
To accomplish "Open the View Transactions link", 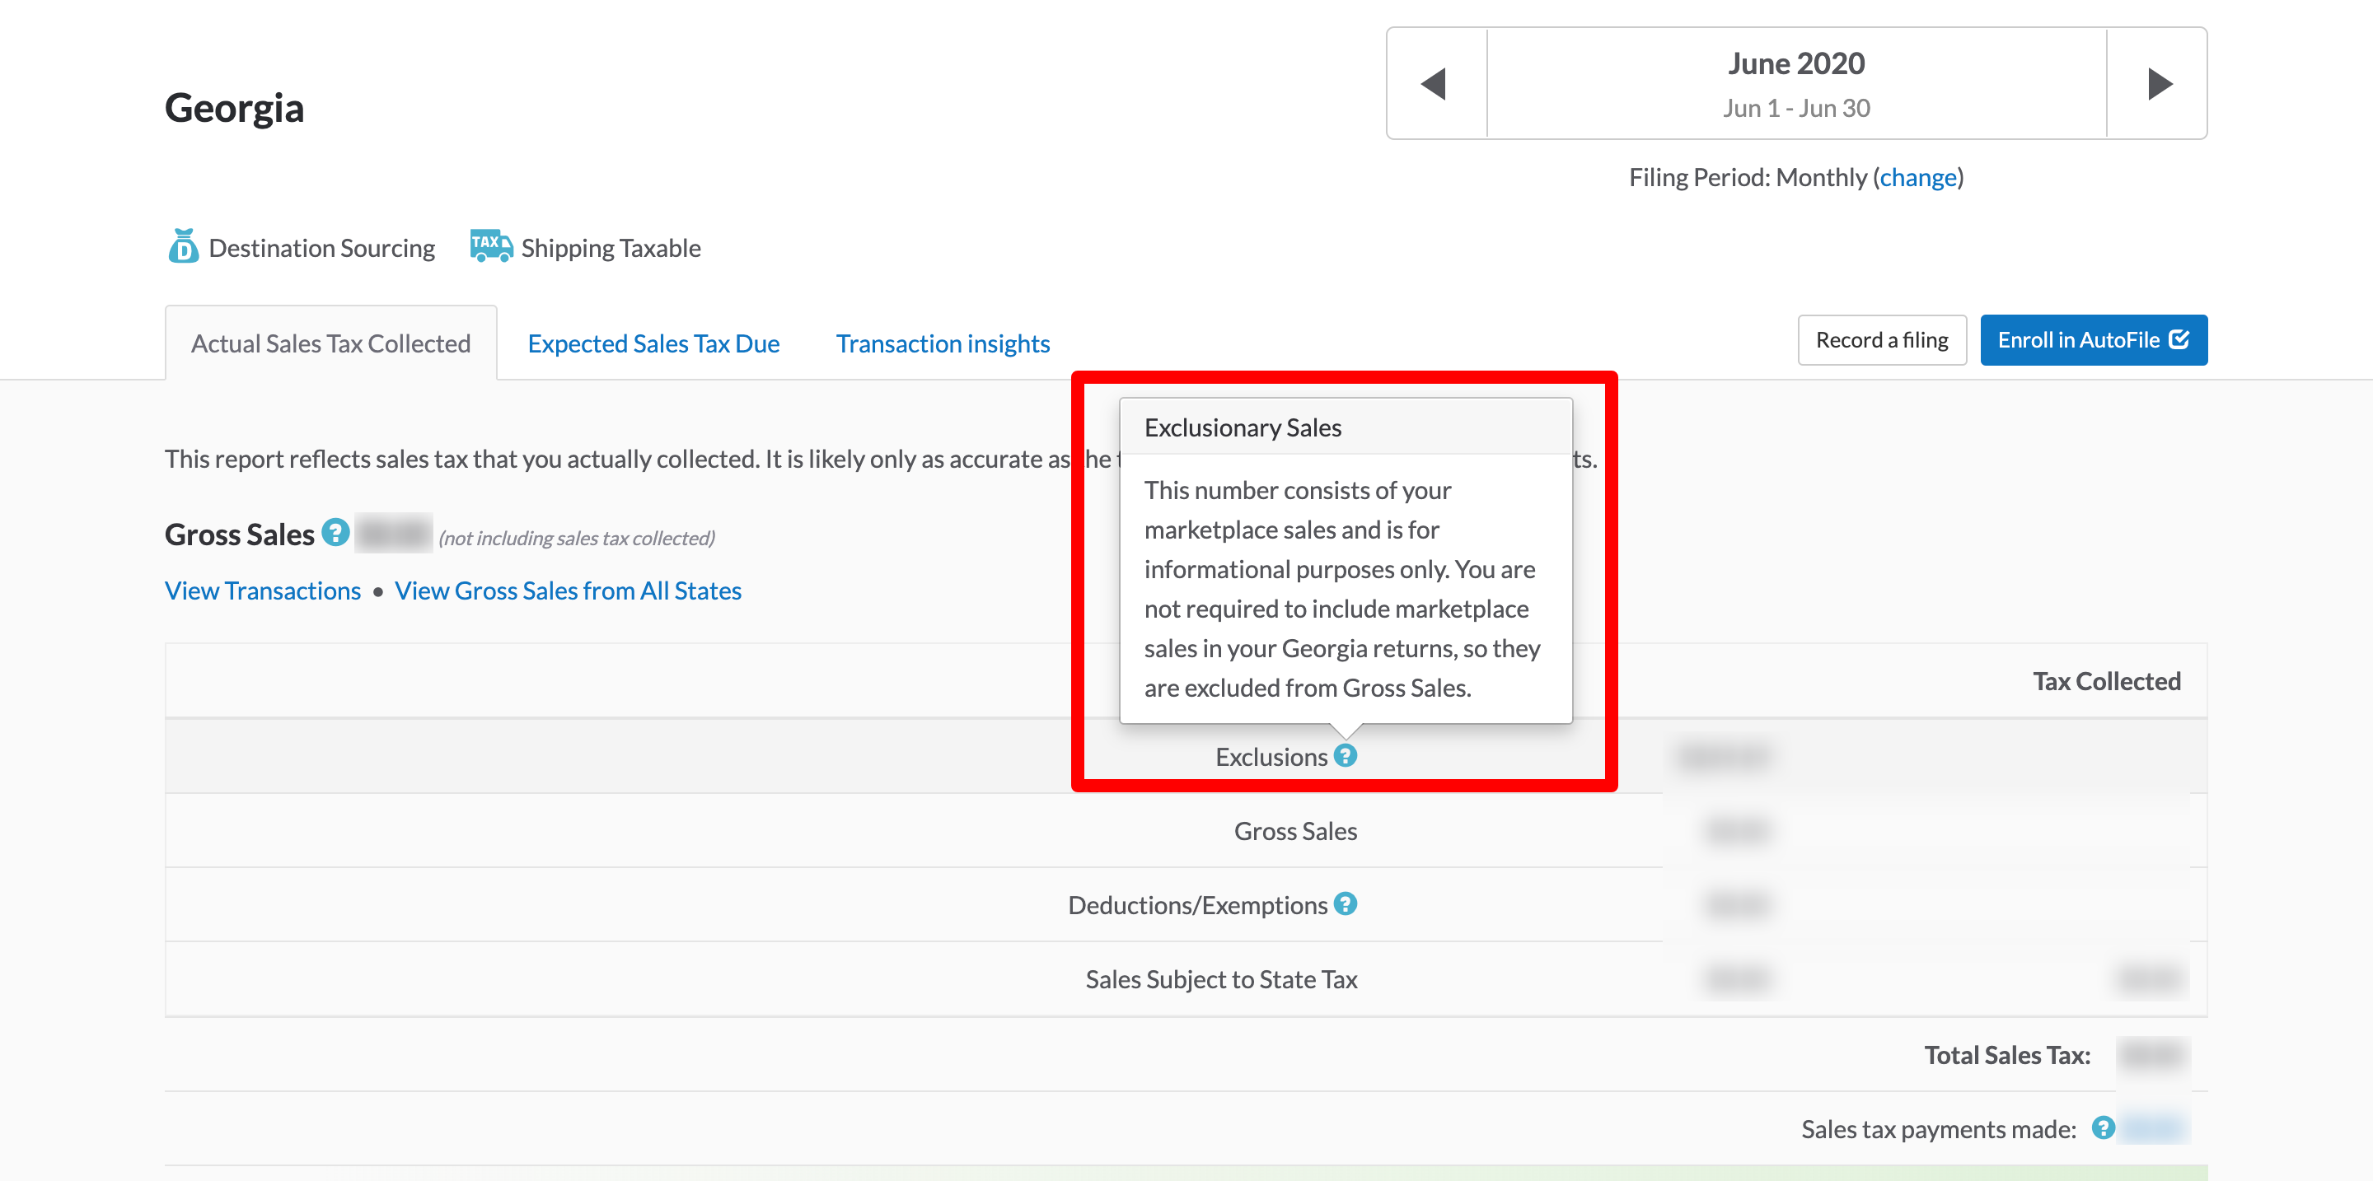I will (x=262, y=590).
